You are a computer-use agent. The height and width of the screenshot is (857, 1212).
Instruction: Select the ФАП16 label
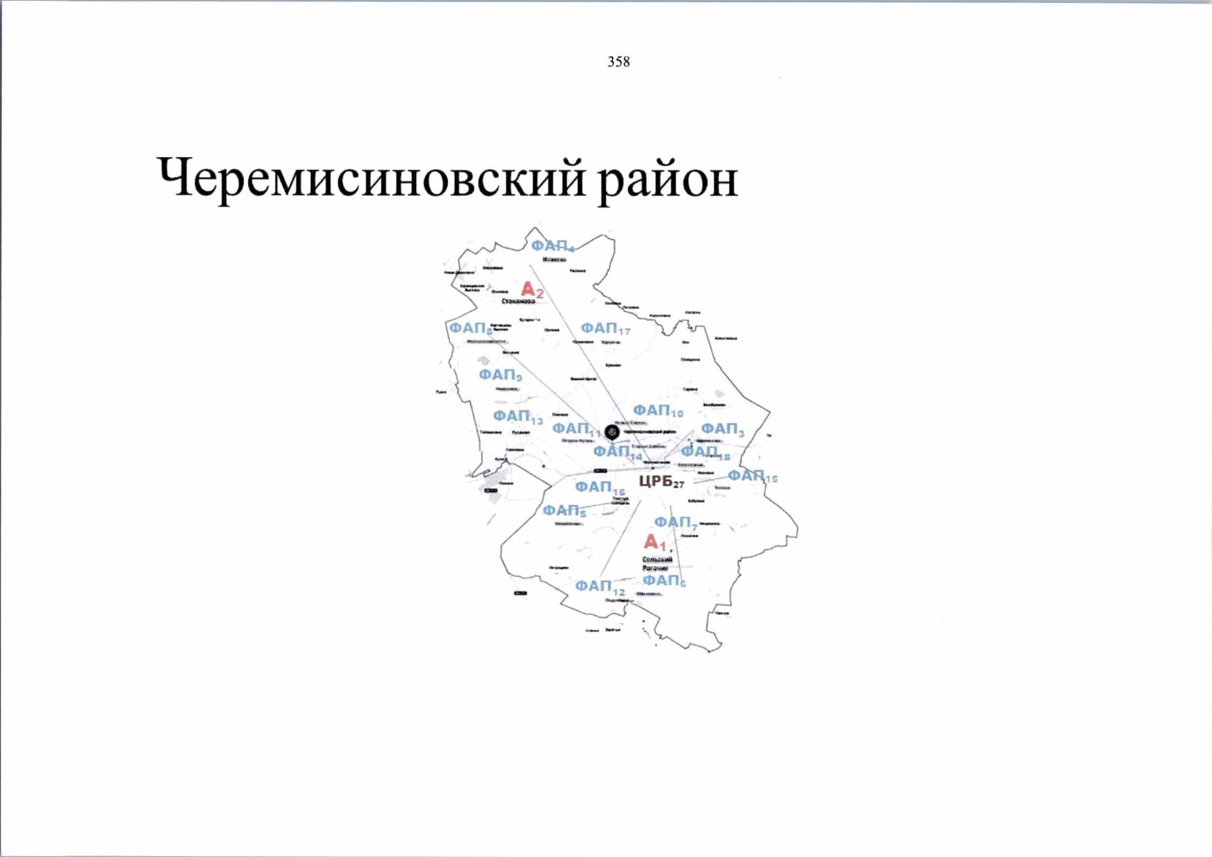(x=601, y=488)
